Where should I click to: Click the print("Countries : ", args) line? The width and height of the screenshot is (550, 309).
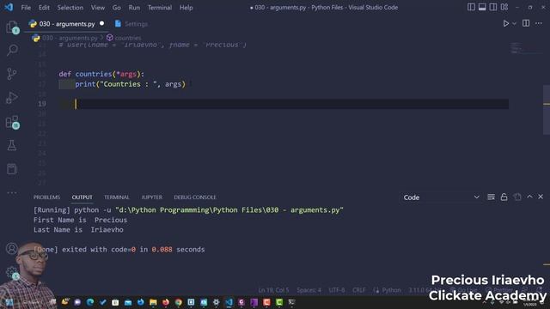coord(130,84)
